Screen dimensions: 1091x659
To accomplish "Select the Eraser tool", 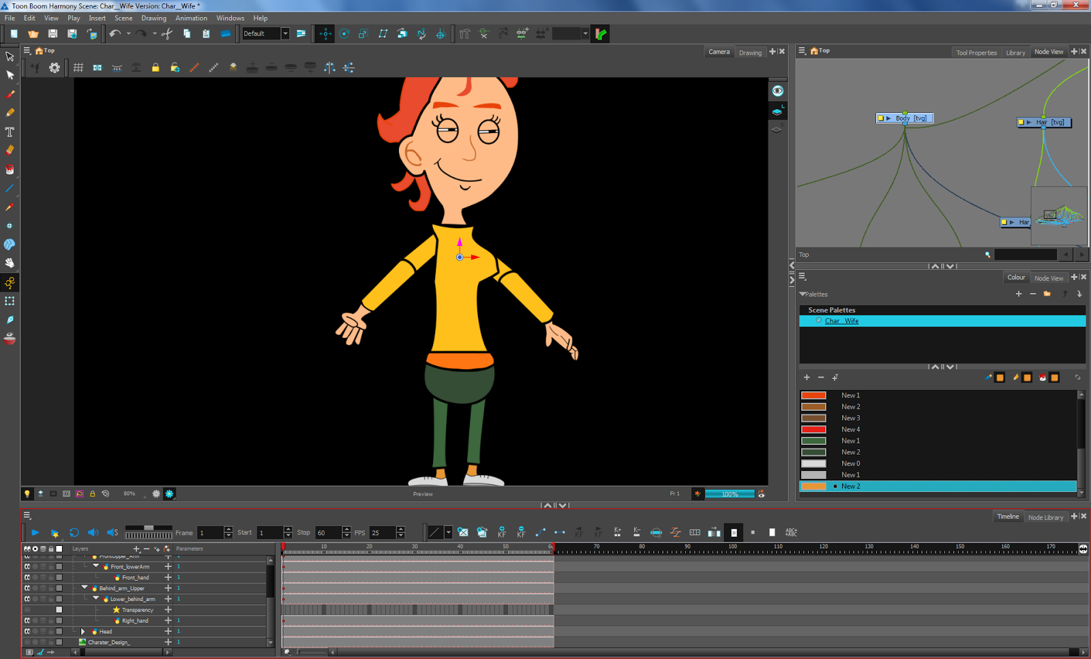I will click(10, 151).
